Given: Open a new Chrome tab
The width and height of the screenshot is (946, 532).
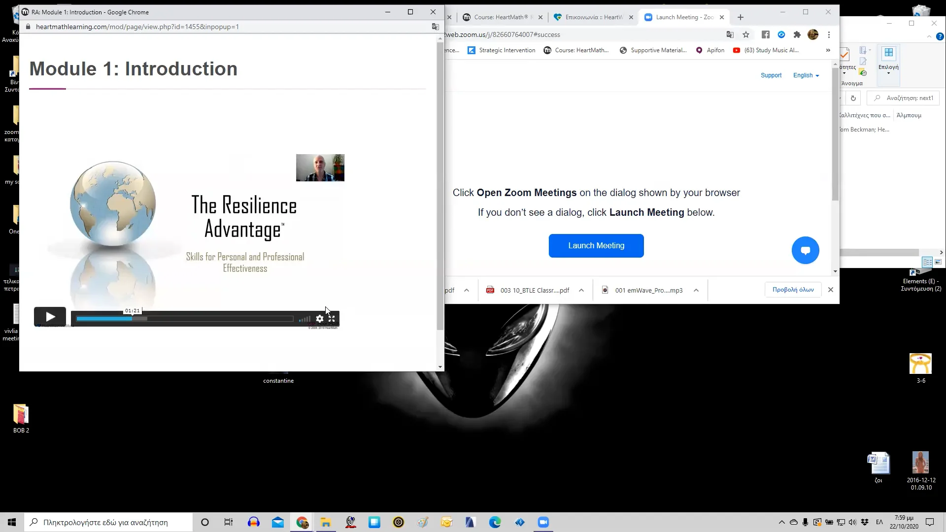Looking at the screenshot, I should [x=740, y=17].
